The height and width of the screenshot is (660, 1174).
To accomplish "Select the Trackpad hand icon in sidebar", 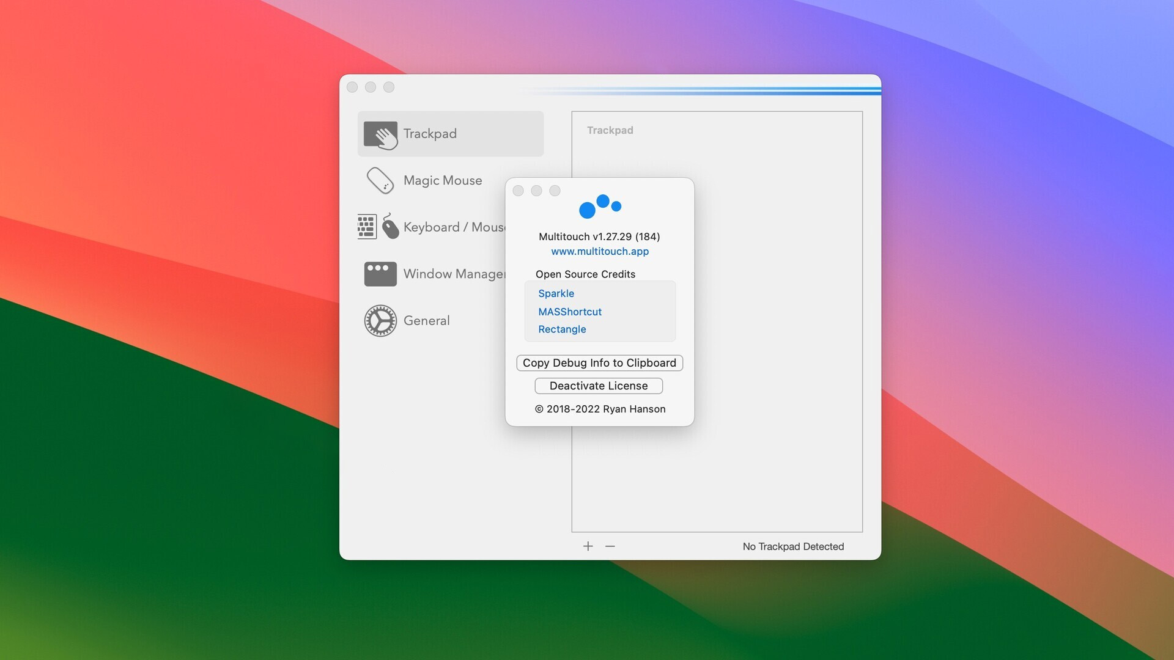I will click(x=381, y=134).
